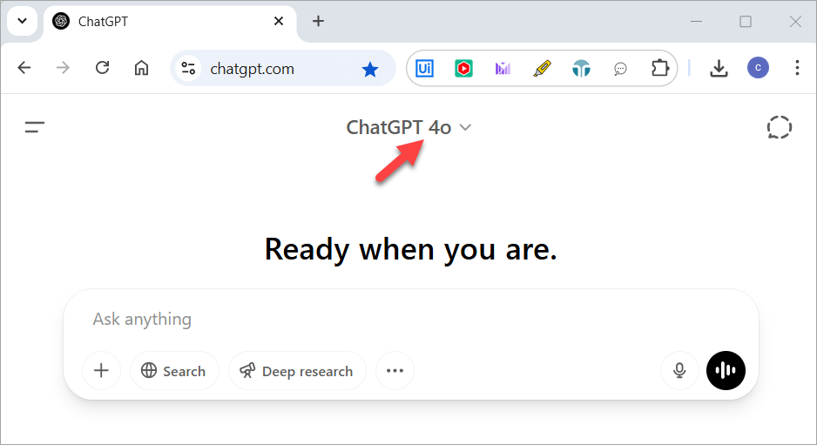Enable the Search tool button
The image size is (817, 445).
point(174,370)
